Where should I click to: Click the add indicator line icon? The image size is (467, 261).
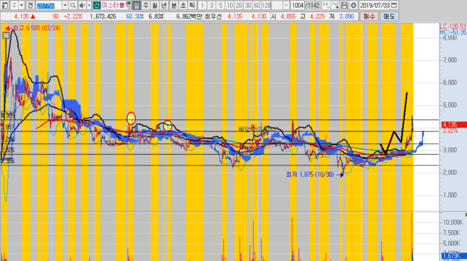click(336, 5)
